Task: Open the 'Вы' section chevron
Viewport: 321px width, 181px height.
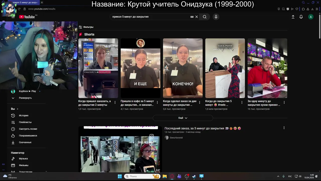Action: 18,109
